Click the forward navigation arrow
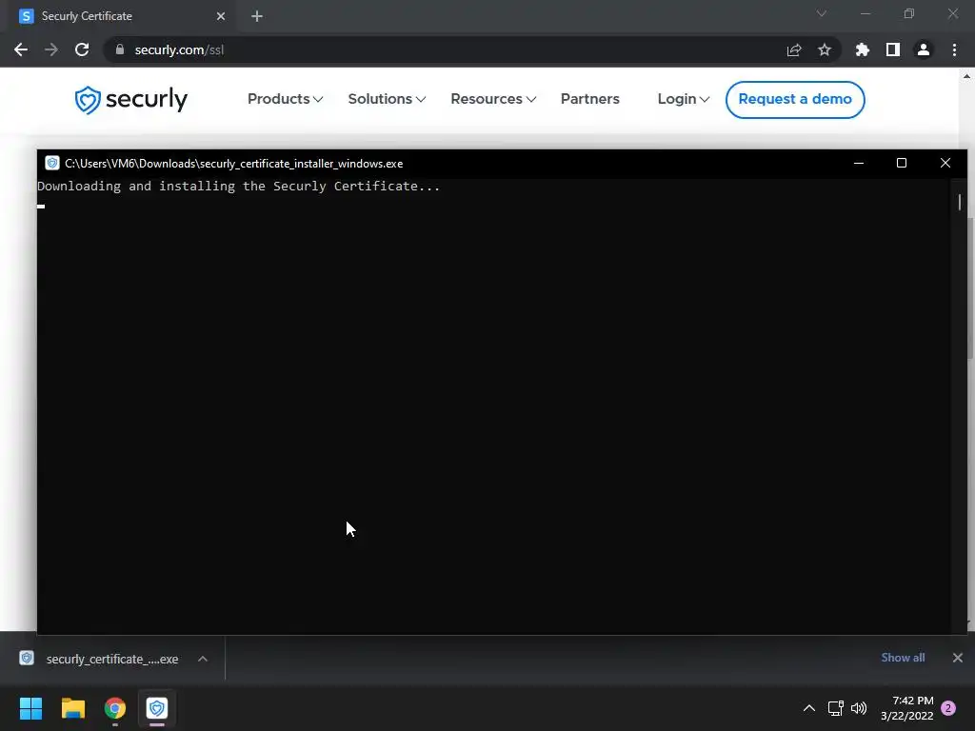The height and width of the screenshot is (731, 975). [51, 49]
